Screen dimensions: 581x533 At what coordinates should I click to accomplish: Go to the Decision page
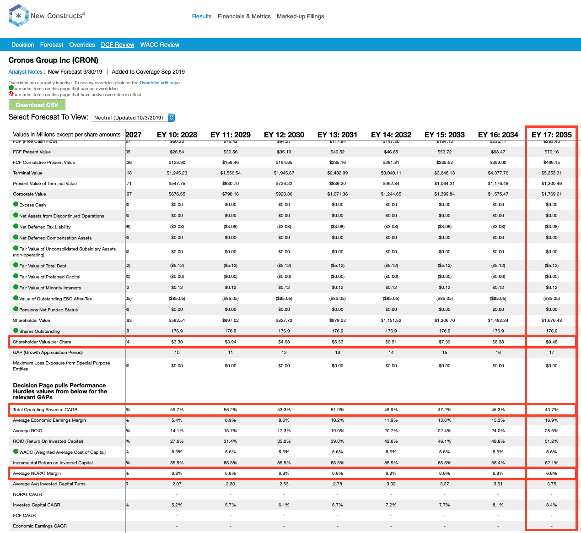coord(23,44)
